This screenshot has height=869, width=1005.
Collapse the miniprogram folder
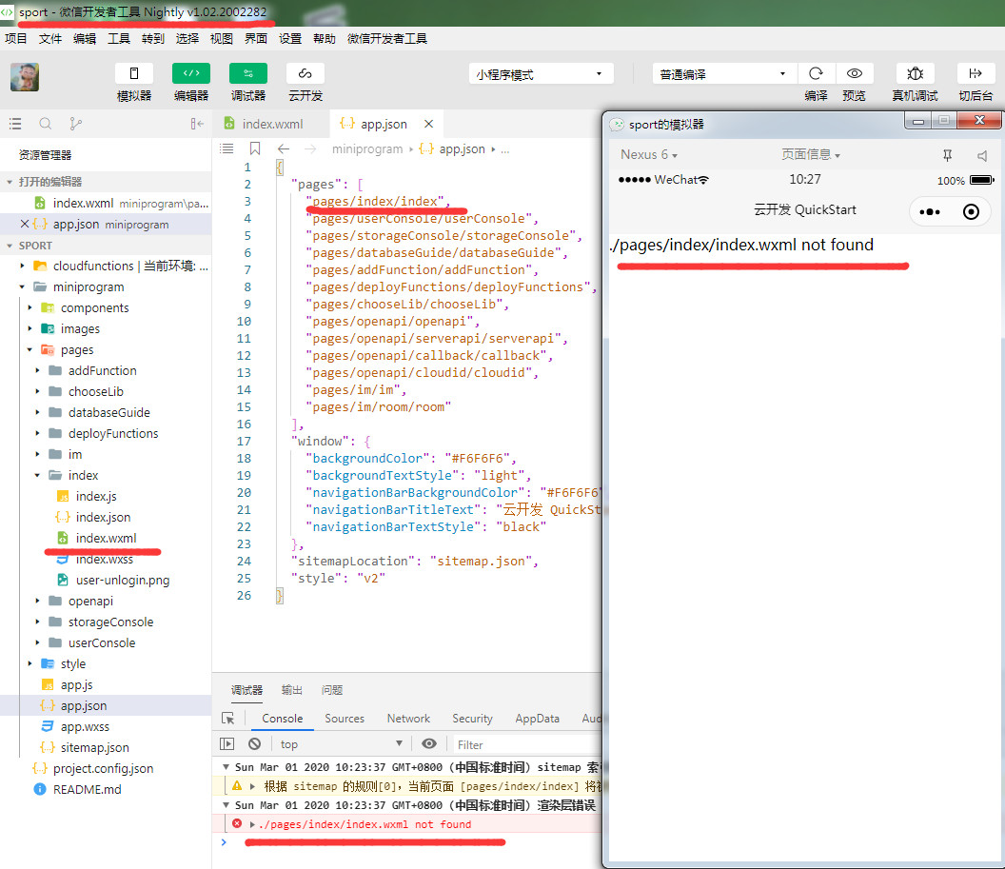[x=23, y=286]
